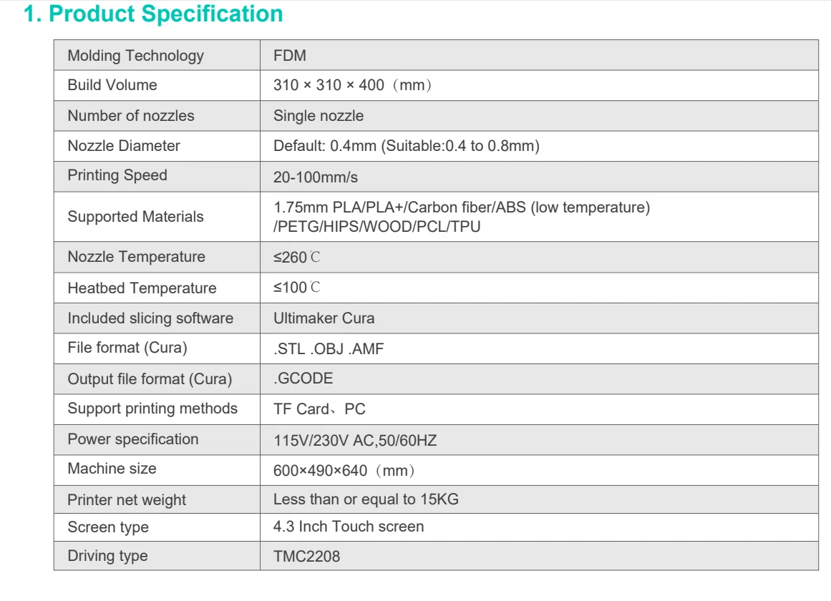
Task: Select the TMC2208 driving type value
Action: click(x=306, y=556)
